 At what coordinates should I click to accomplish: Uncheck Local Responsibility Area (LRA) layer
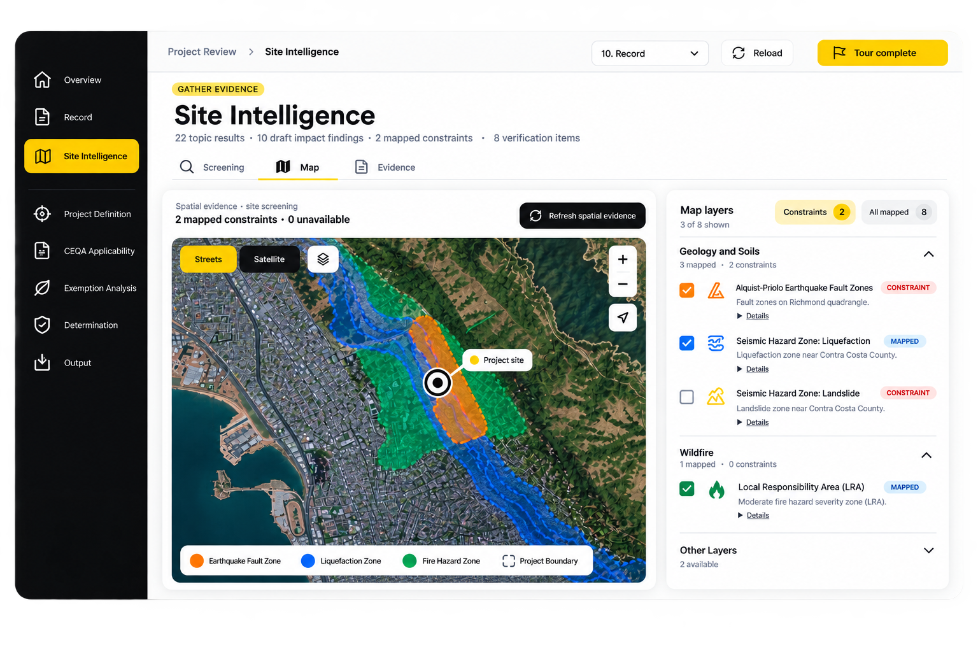[686, 489]
